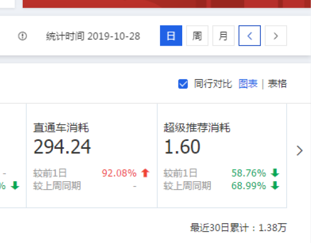Open the 图表 chart view link
The height and width of the screenshot is (243, 311).
pos(248,84)
